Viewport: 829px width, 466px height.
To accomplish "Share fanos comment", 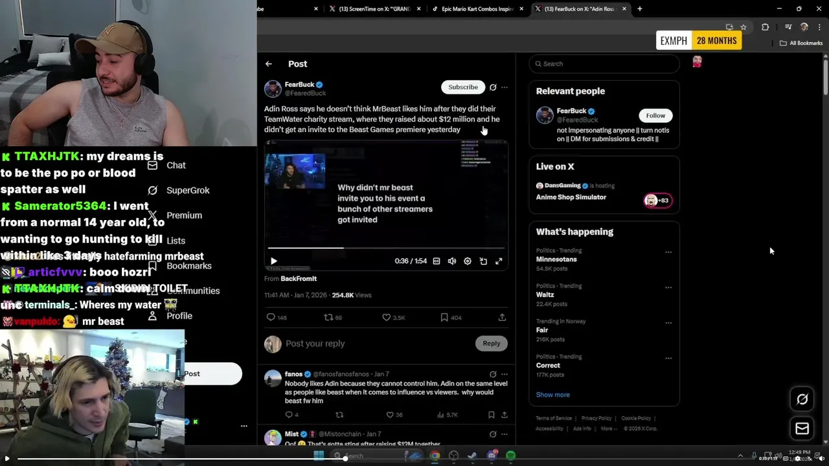I will [504, 415].
